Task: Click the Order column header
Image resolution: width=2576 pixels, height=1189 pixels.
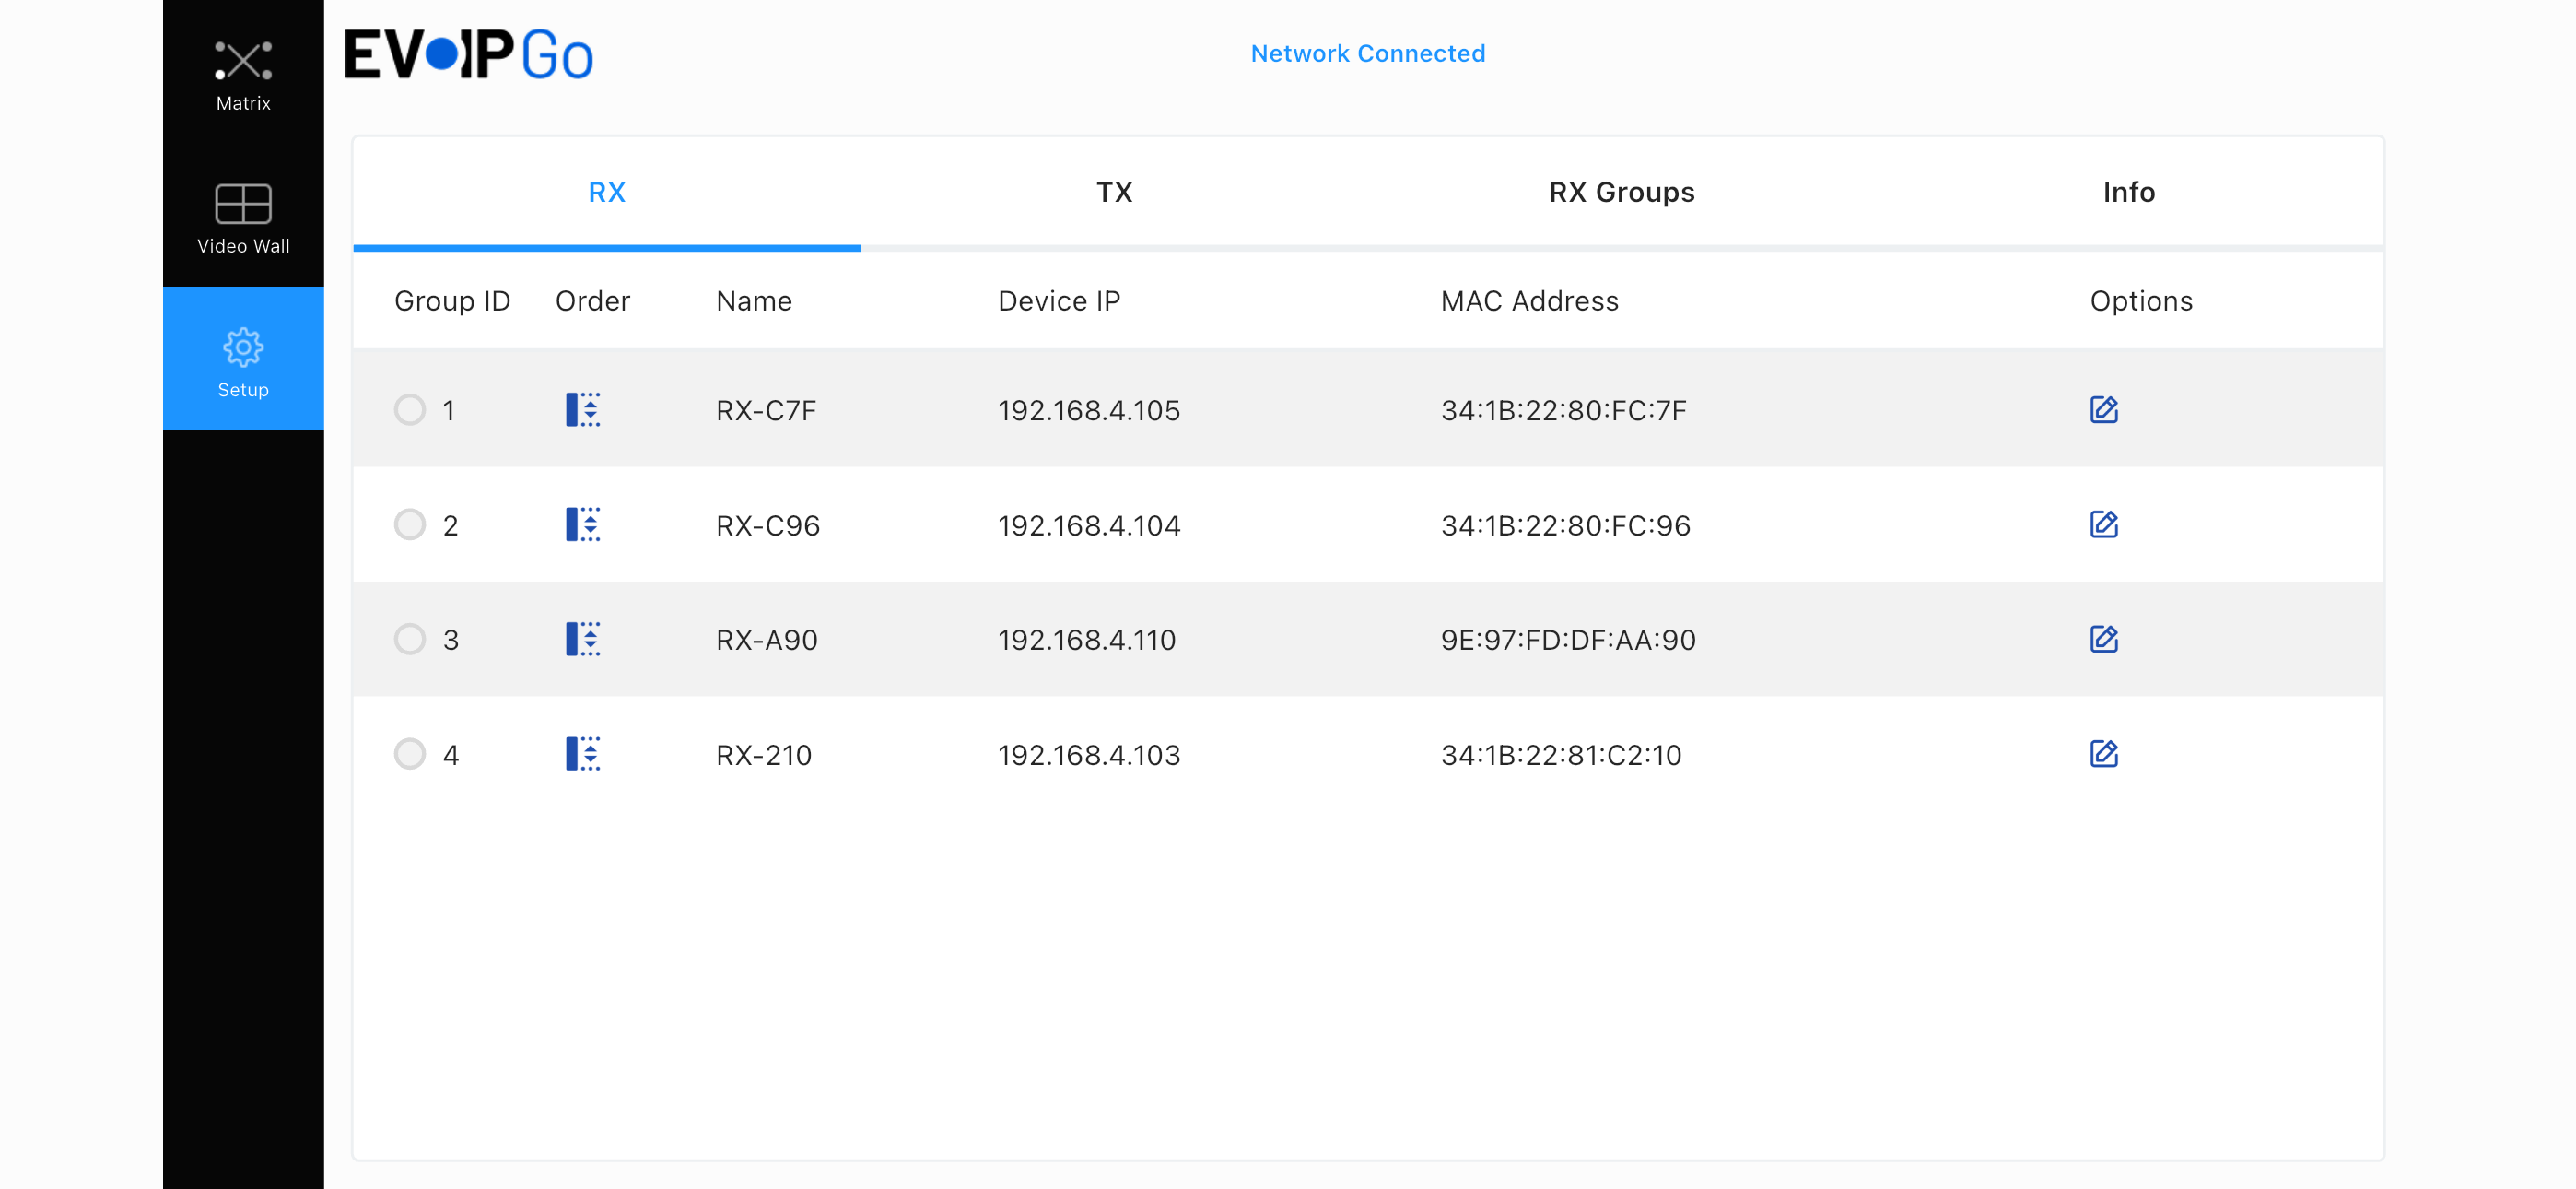Action: [x=593, y=301]
